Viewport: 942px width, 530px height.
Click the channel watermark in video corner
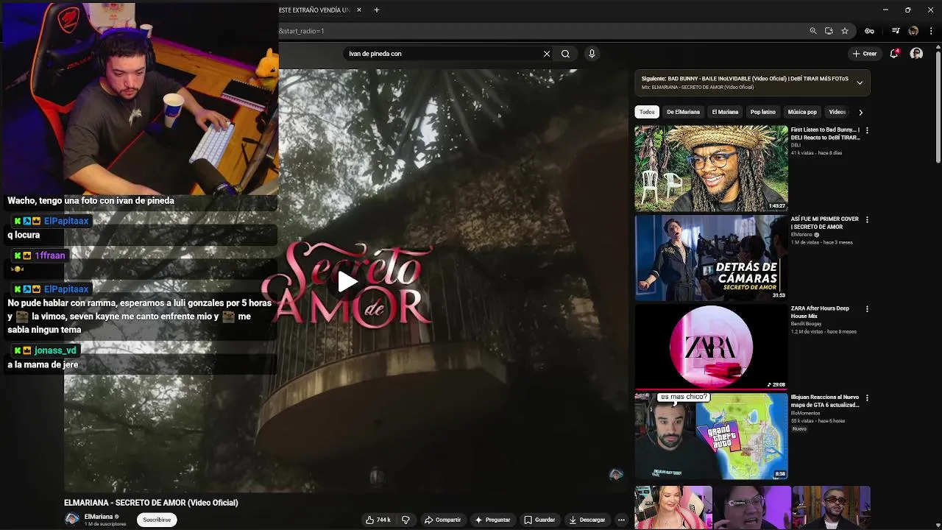tap(616, 474)
